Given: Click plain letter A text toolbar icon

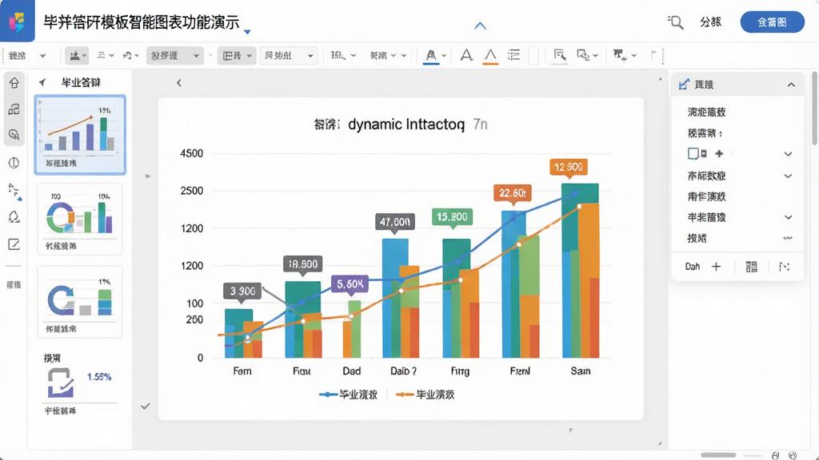Looking at the screenshot, I should tap(466, 55).
